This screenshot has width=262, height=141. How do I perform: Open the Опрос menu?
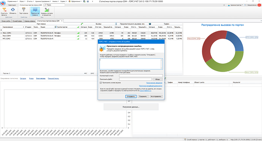22,2
